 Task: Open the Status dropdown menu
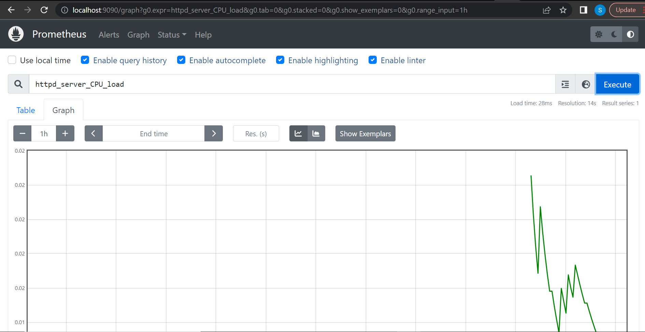pos(172,34)
